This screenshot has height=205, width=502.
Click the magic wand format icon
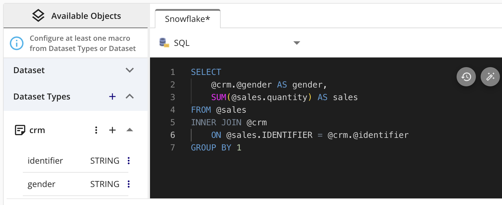pyautogui.click(x=490, y=77)
